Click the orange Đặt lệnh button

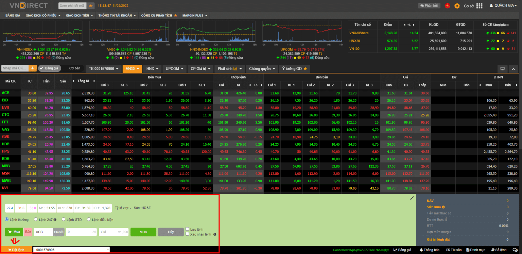tap(16, 250)
